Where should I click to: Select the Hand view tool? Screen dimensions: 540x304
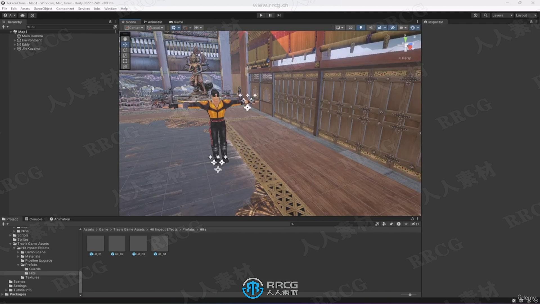pyautogui.click(x=125, y=39)
